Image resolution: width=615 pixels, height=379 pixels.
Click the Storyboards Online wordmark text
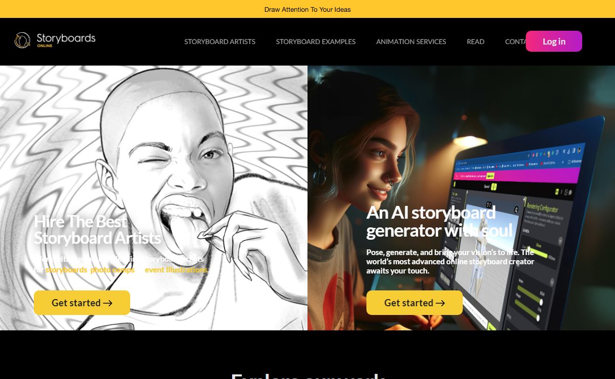click(x=66, y=40)
